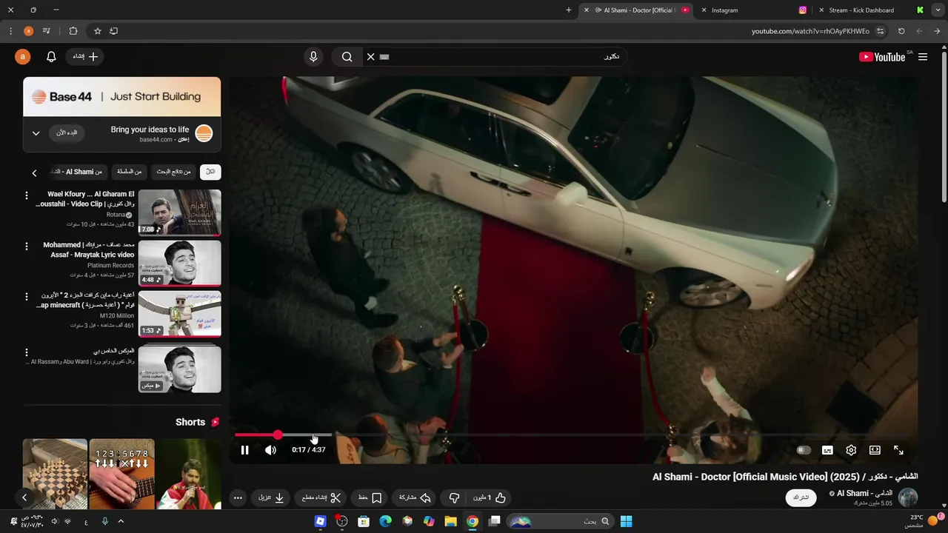Viewport: 948px width, 533px height.
Task: Close the Instagram browser tab
Action: click(704, 10)
